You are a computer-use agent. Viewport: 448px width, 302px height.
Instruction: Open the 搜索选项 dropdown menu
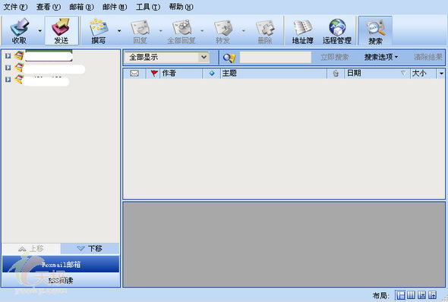tap(381, 57)
